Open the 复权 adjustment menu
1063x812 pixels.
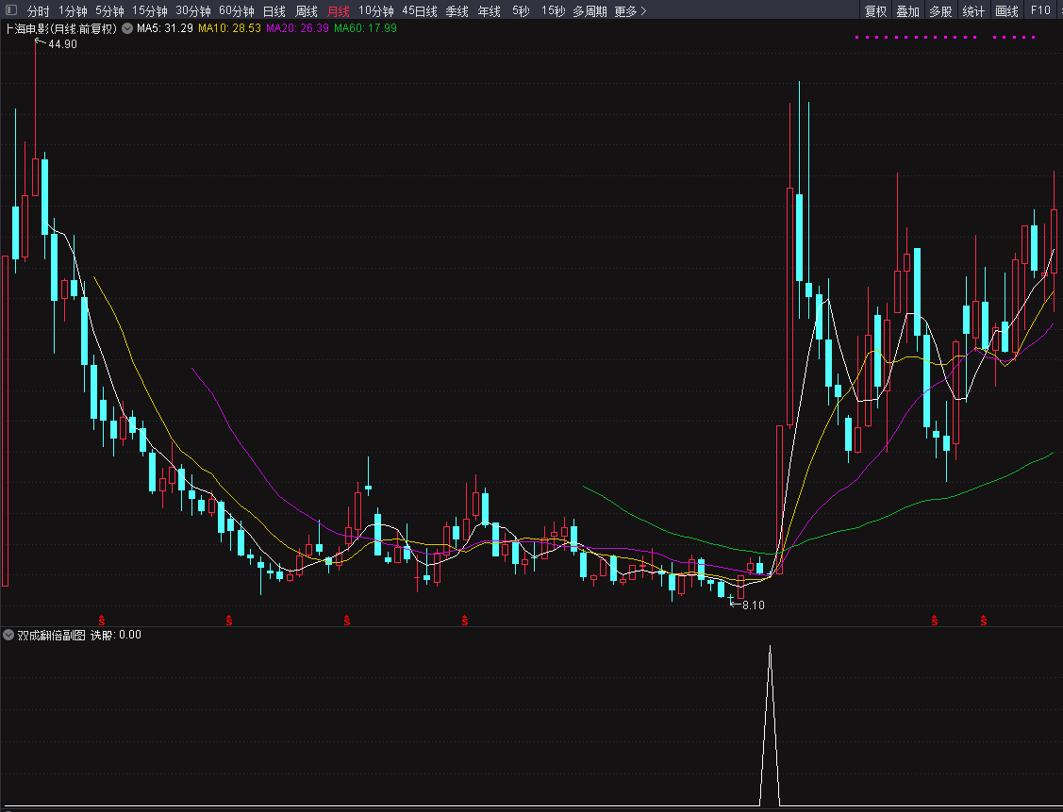(x=875, y=10)
